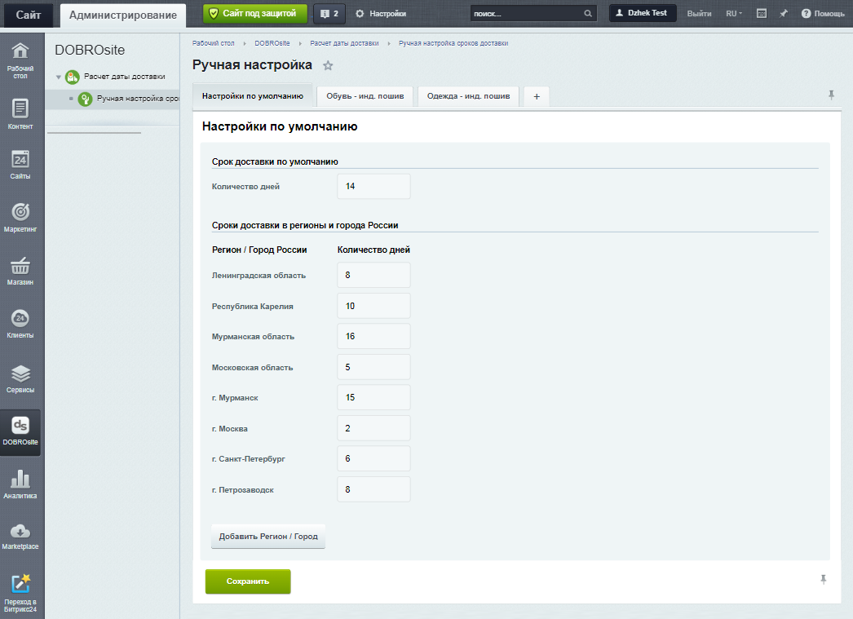Image resolution: width=853 pixels, height=619 pixels.
Task: Go to the Маркетинг sidebar section
Action: click(20, 217)
